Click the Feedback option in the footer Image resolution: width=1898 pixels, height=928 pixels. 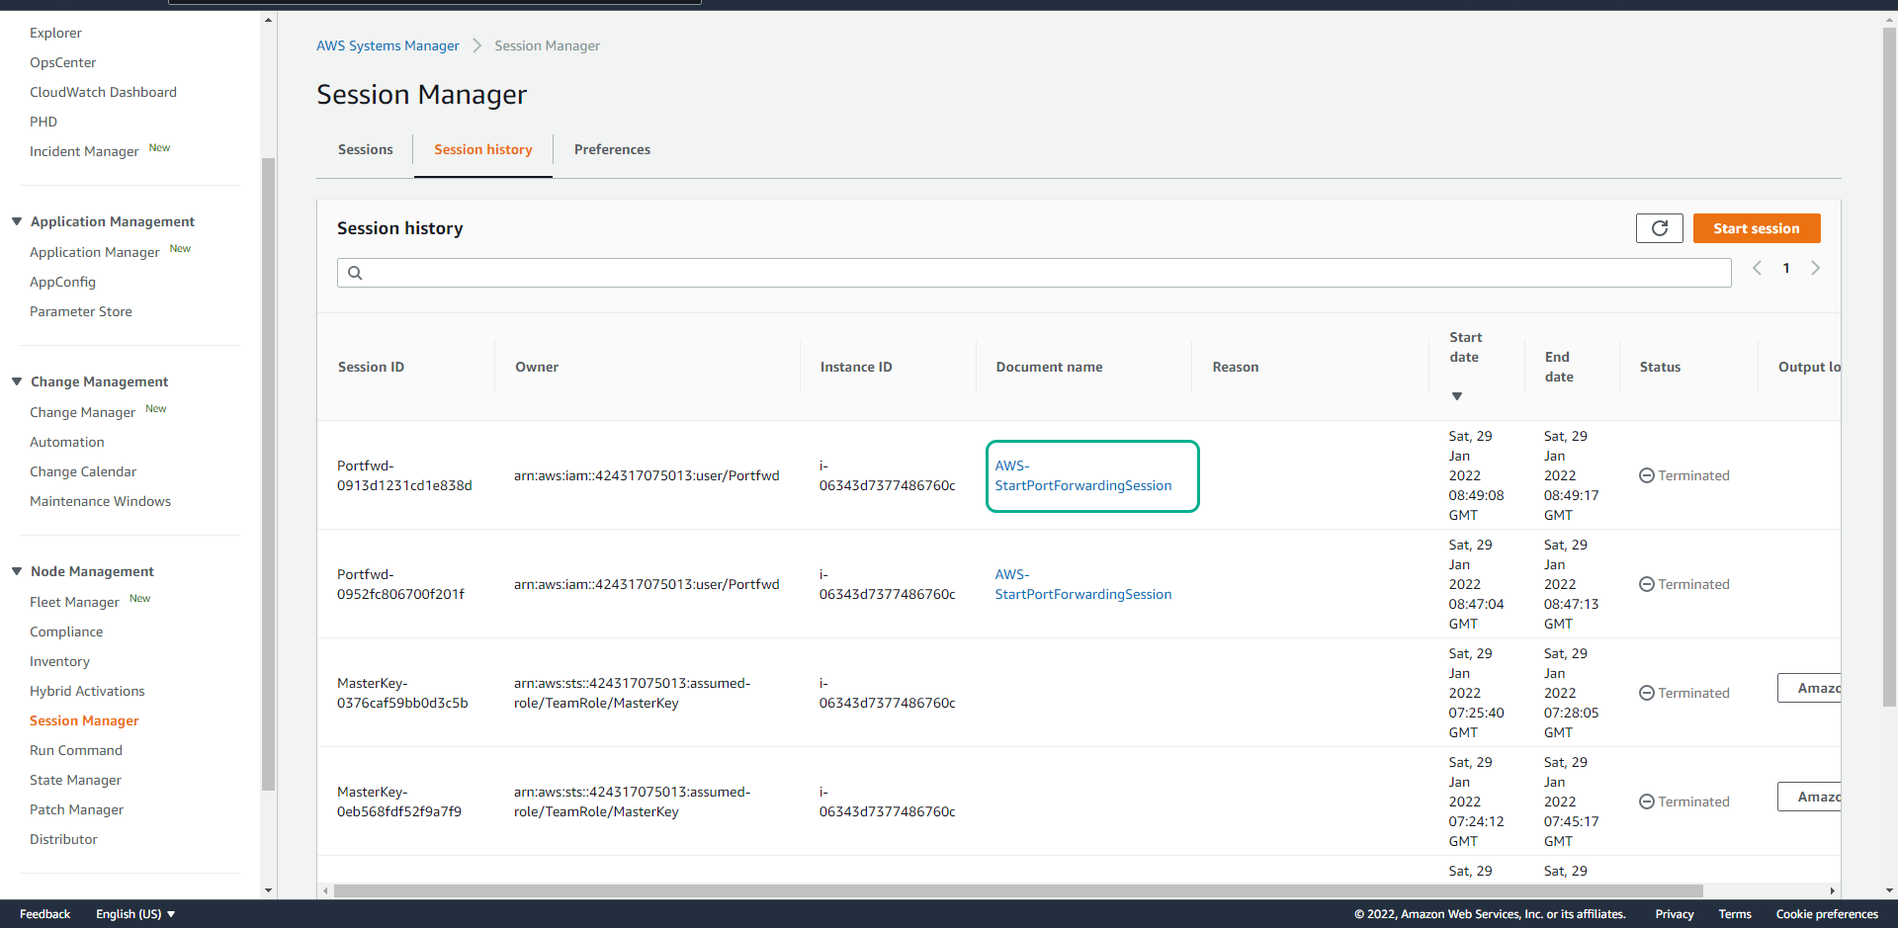click(x=44, y=914)
